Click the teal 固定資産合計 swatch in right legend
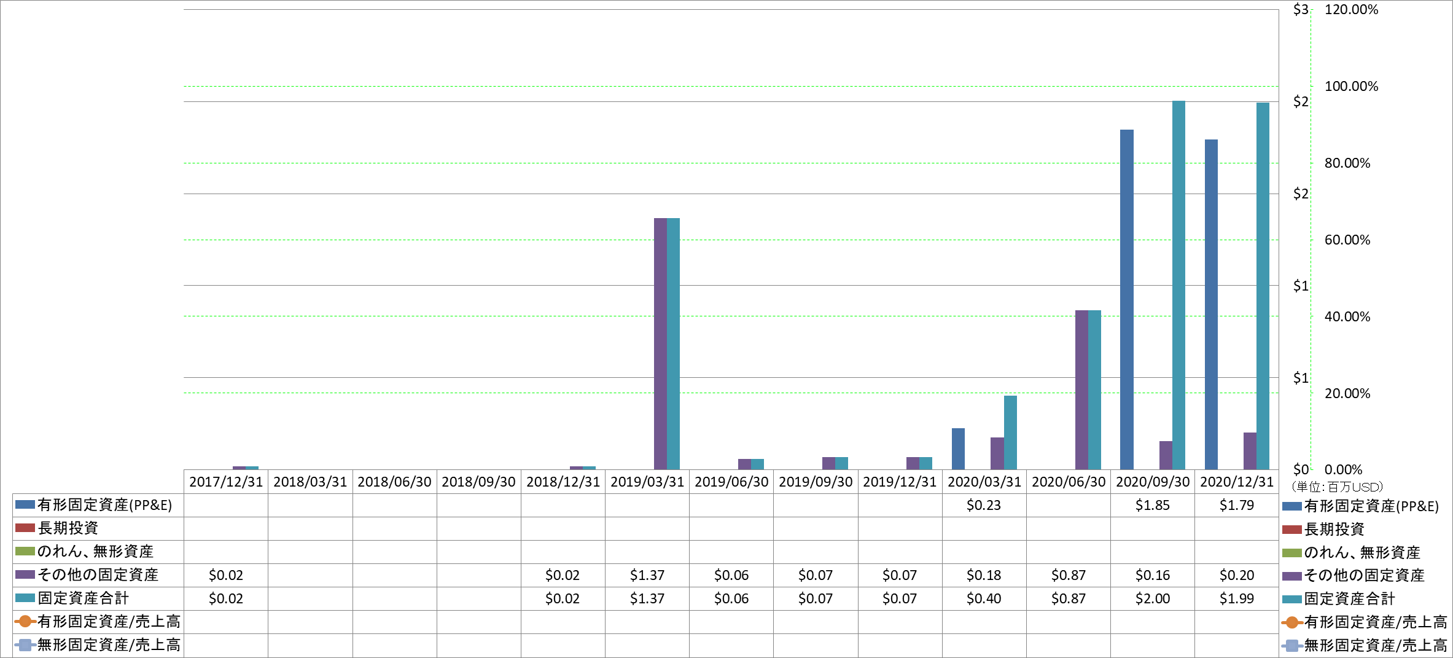 tap(1292, 599)
